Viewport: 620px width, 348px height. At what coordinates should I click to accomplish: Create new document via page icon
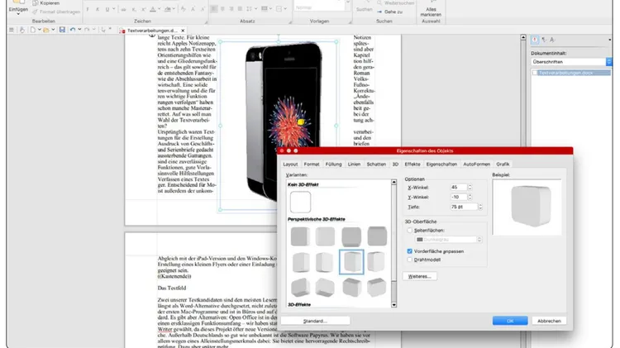point(33,30)
